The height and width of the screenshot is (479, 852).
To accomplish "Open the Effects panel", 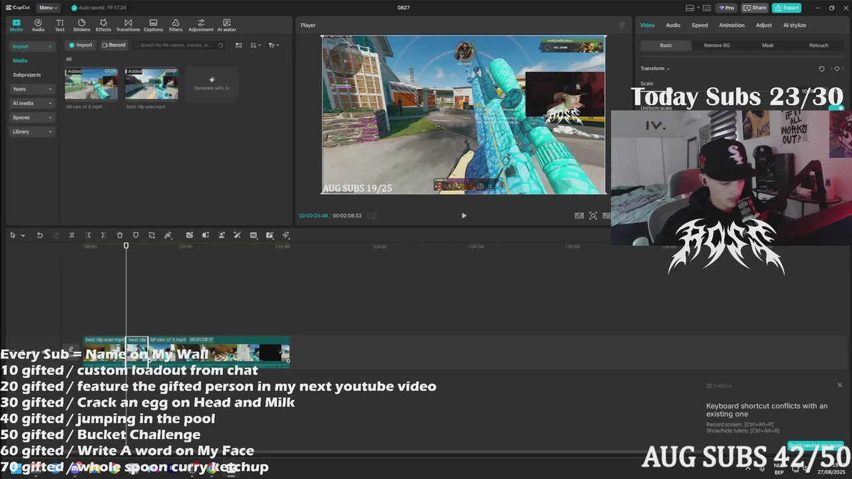I will [x=103, y=25].
